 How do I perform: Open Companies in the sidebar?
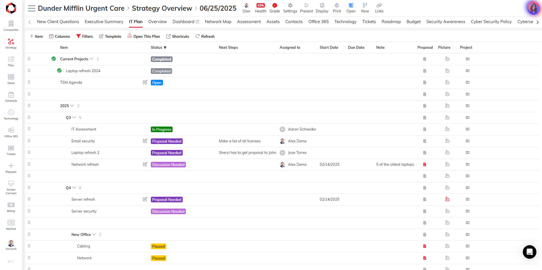[11, 26]
